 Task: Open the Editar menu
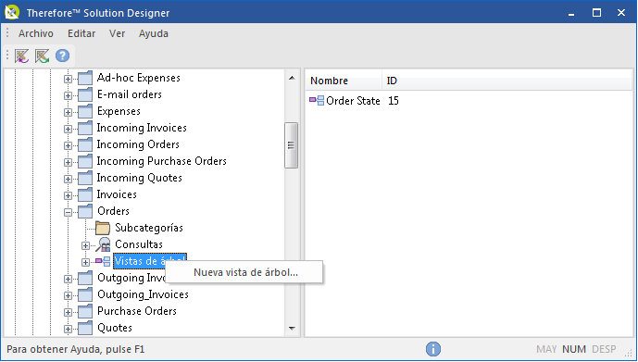[x=81, y=33]
